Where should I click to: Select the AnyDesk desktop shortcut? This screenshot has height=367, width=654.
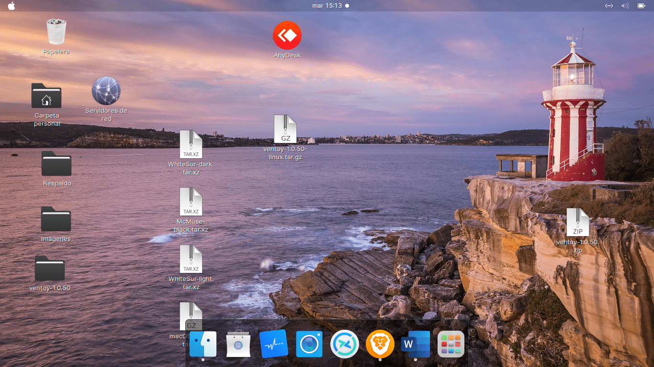click(287, 36)
